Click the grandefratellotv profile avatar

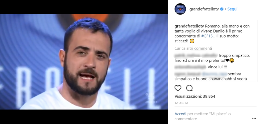click(x=180, y=9)
